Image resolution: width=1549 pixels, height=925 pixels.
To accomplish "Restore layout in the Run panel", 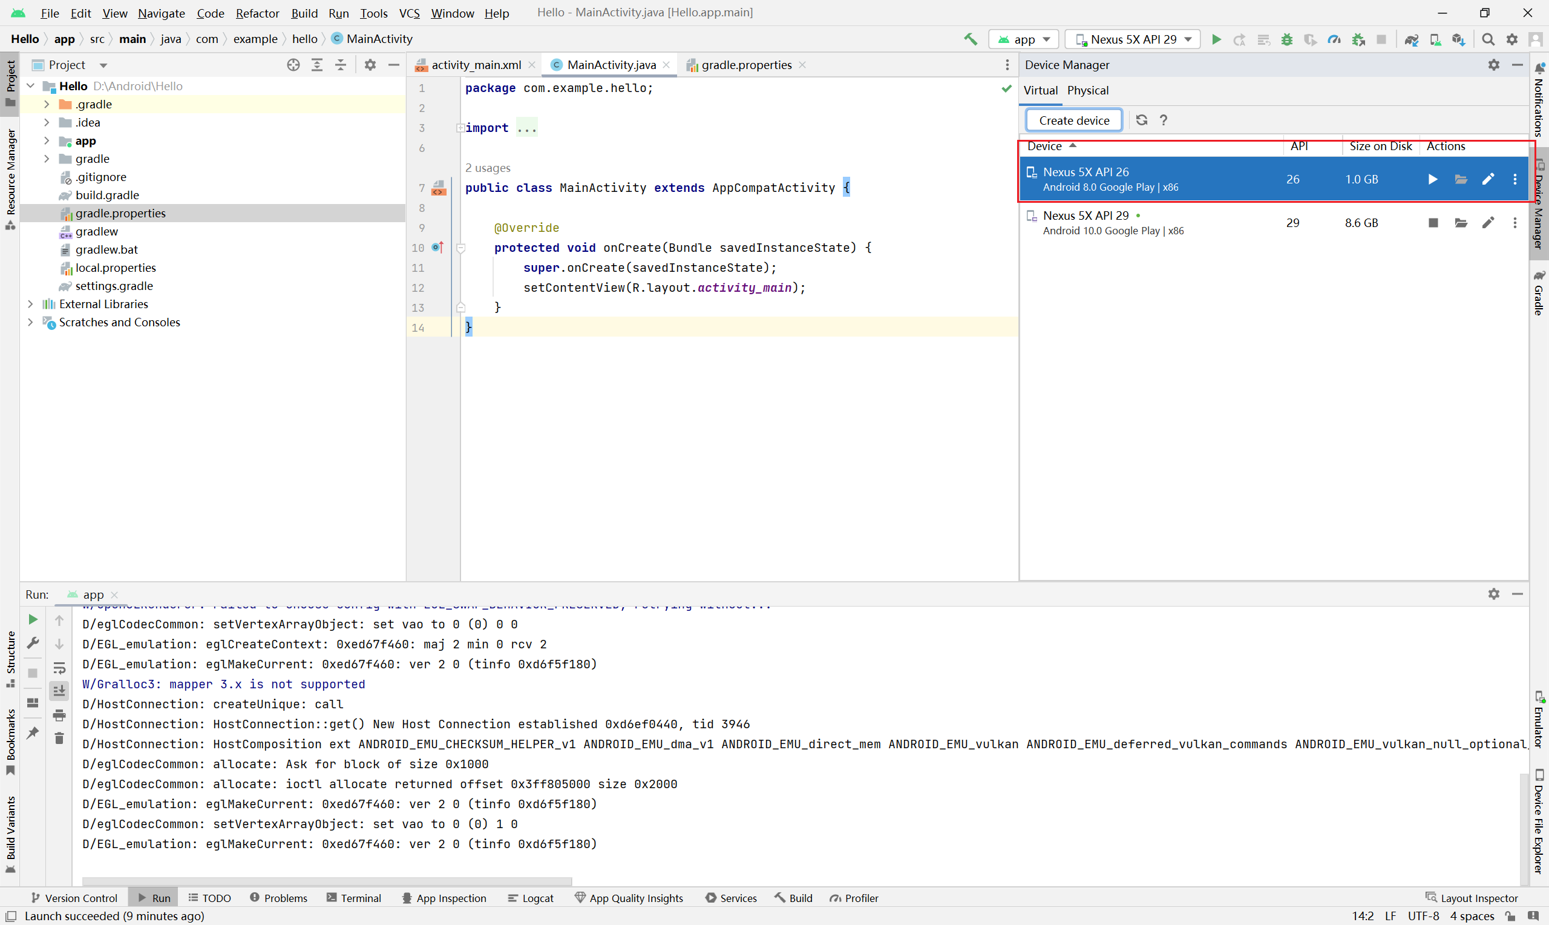I will point(33,702).
